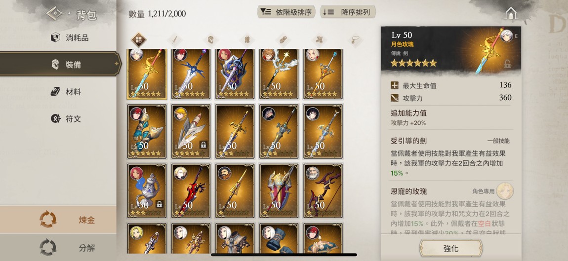Select the locked silver teapot item
This screenshot has height=261, width=568.
pyautogui.click(x=147, y=191)
